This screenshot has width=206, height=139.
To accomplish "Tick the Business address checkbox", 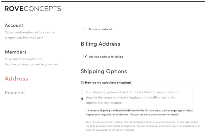I will [x=85, y=29].
